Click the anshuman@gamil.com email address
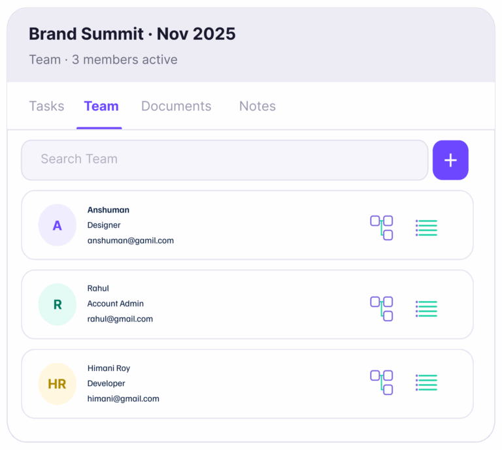The width and height of the screenshot is (502, 450). (x=131, y=240)
